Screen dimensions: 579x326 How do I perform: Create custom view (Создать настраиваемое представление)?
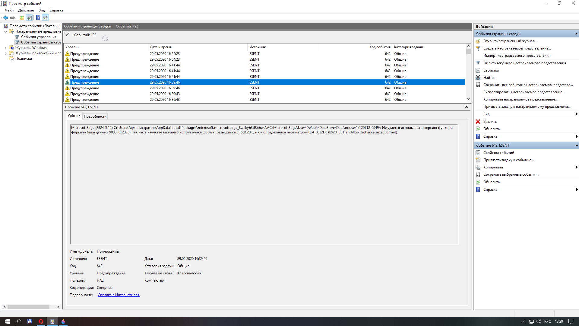click(x=517, y=48)
